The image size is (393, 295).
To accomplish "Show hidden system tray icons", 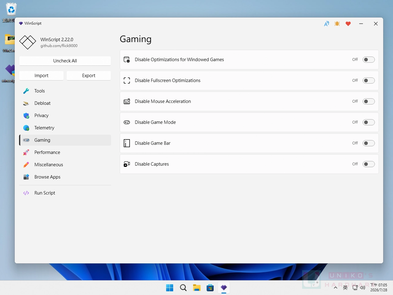I will point(336,288).
